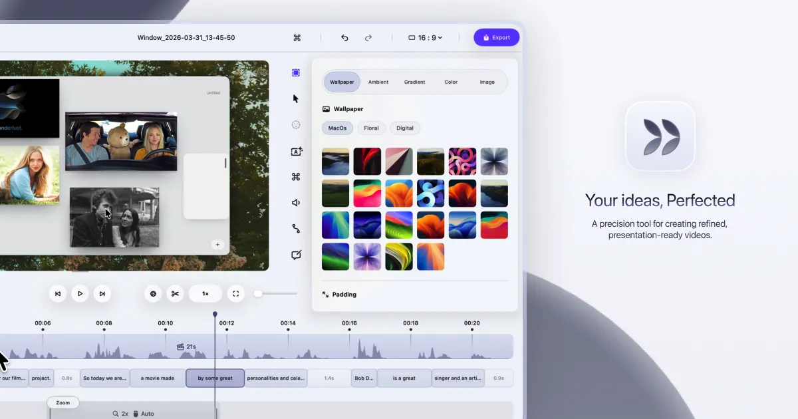Screen dimensions: 798x419
Task: Open keyboard shortcuts tool in side toolbar
Action: [x=296, y=177]
